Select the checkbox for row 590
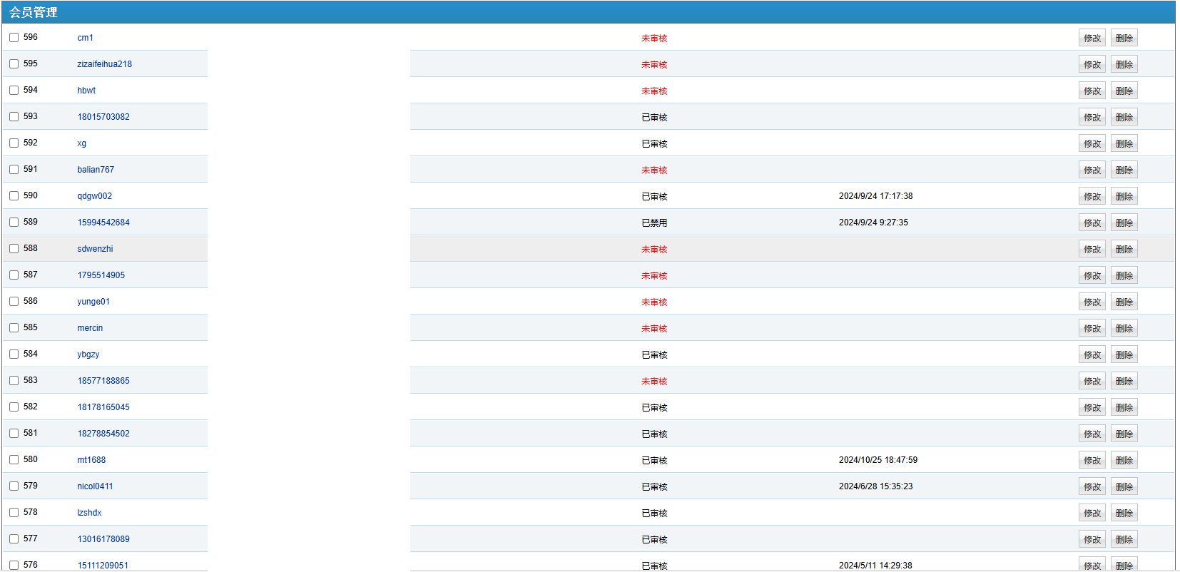Screen dimensions: 1180x572 [14, 196]
